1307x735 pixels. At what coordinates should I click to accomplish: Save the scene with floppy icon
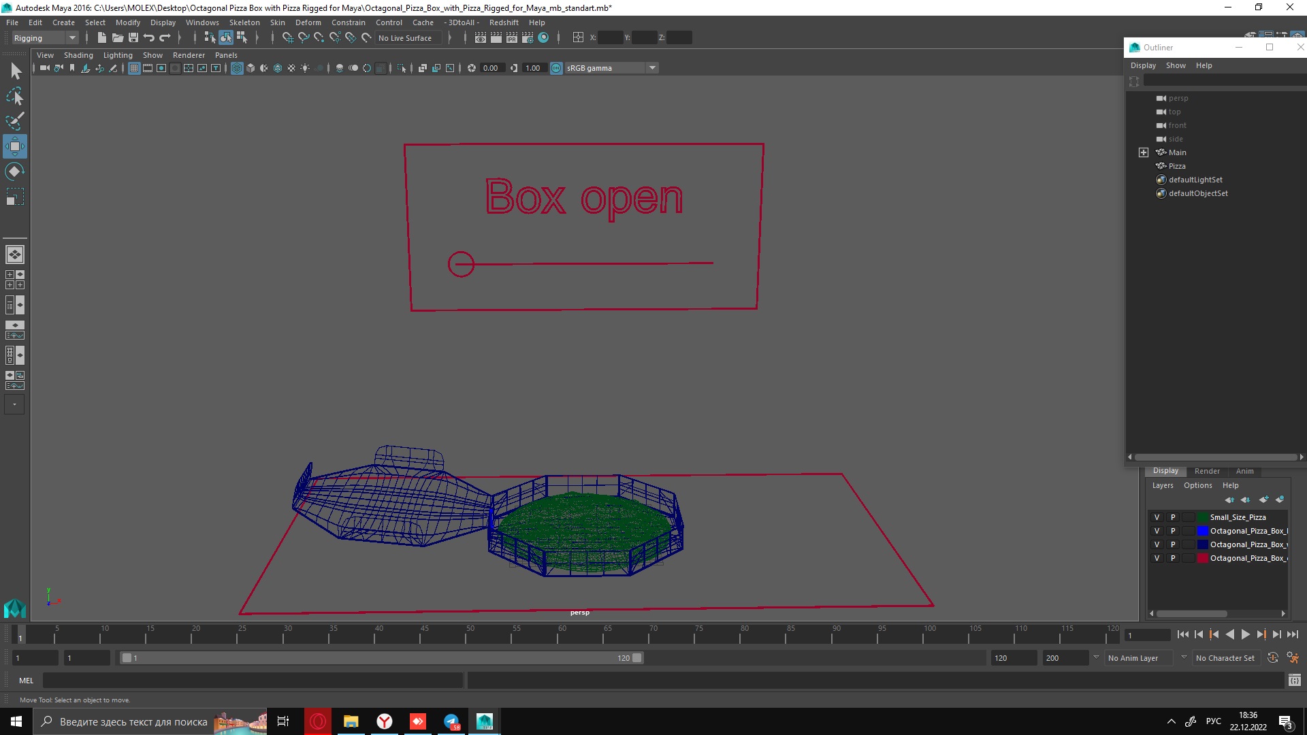[133, 38]
